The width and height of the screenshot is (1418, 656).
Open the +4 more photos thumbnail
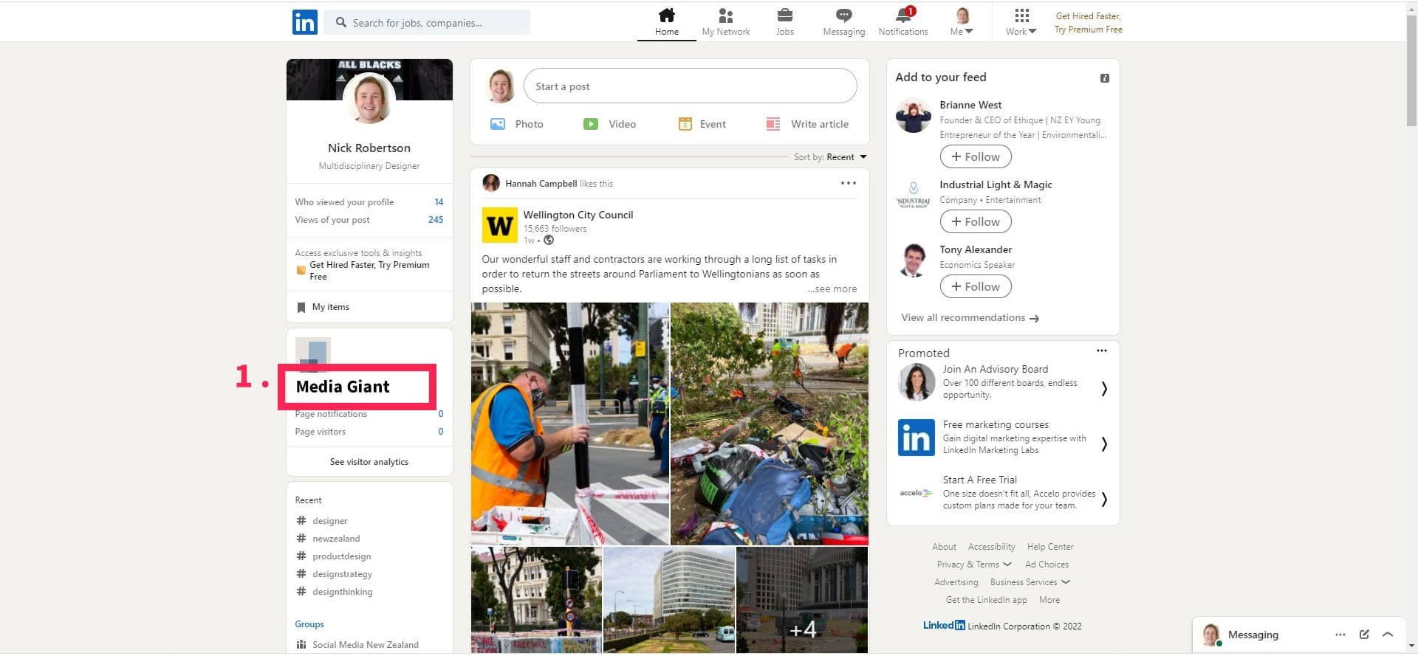tap(802, 600)
